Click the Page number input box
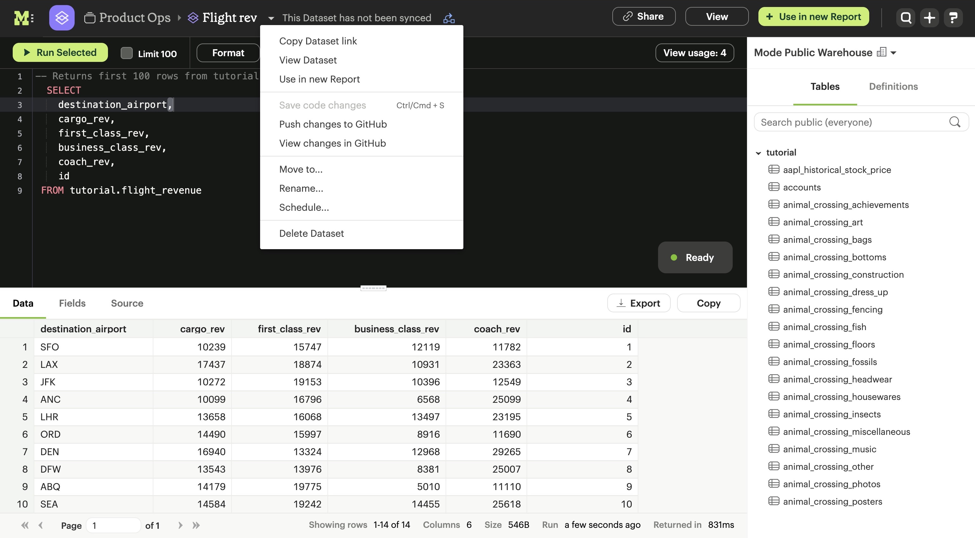The height and width of the screenshot is (538, 975). [113, 525]
